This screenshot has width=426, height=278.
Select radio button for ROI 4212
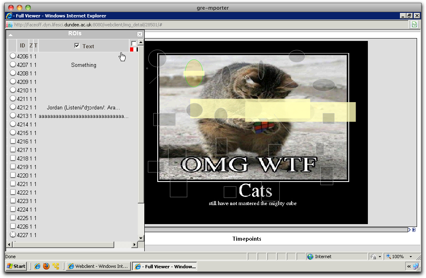click(13, 107)
